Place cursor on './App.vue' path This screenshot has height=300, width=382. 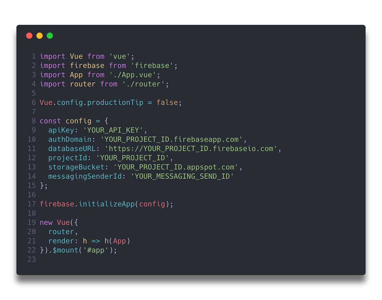pyautogui.click(x=133, y=75)
